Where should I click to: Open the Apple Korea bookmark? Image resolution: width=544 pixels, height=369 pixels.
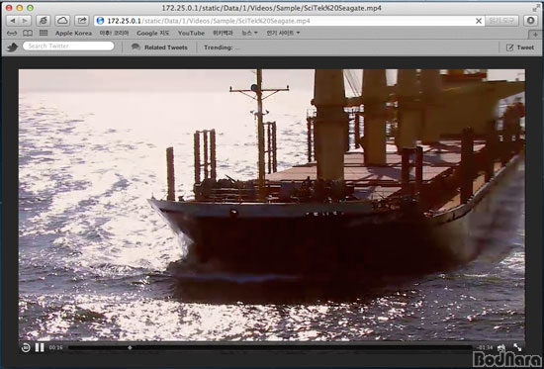click(x=73, y=33)
